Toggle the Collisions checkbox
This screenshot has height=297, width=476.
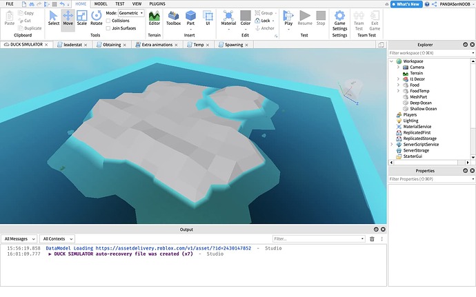(x=108, y=21)
